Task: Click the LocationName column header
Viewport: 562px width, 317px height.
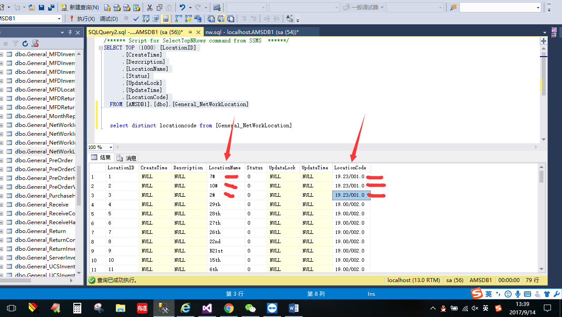Action: (225, 168)
